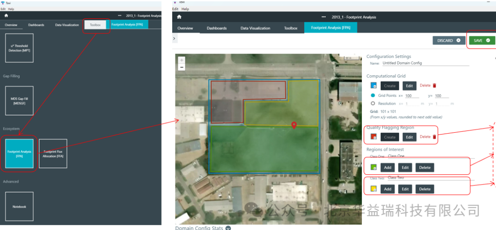Open Data Visualization tab in right window

tap(255, 28)
